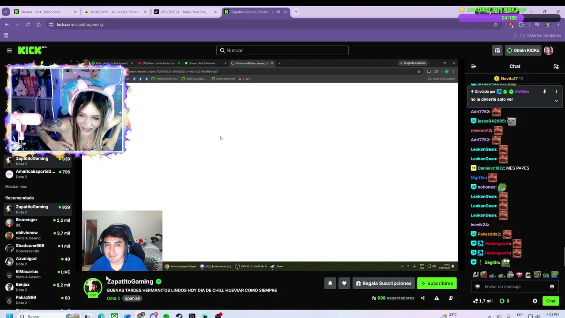
Task: Share the stream via share icon
Action: (422, 298)
